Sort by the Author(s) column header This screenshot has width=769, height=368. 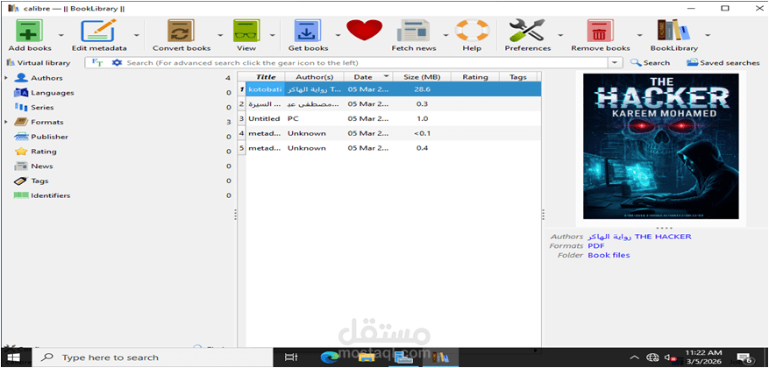point(315,77)
